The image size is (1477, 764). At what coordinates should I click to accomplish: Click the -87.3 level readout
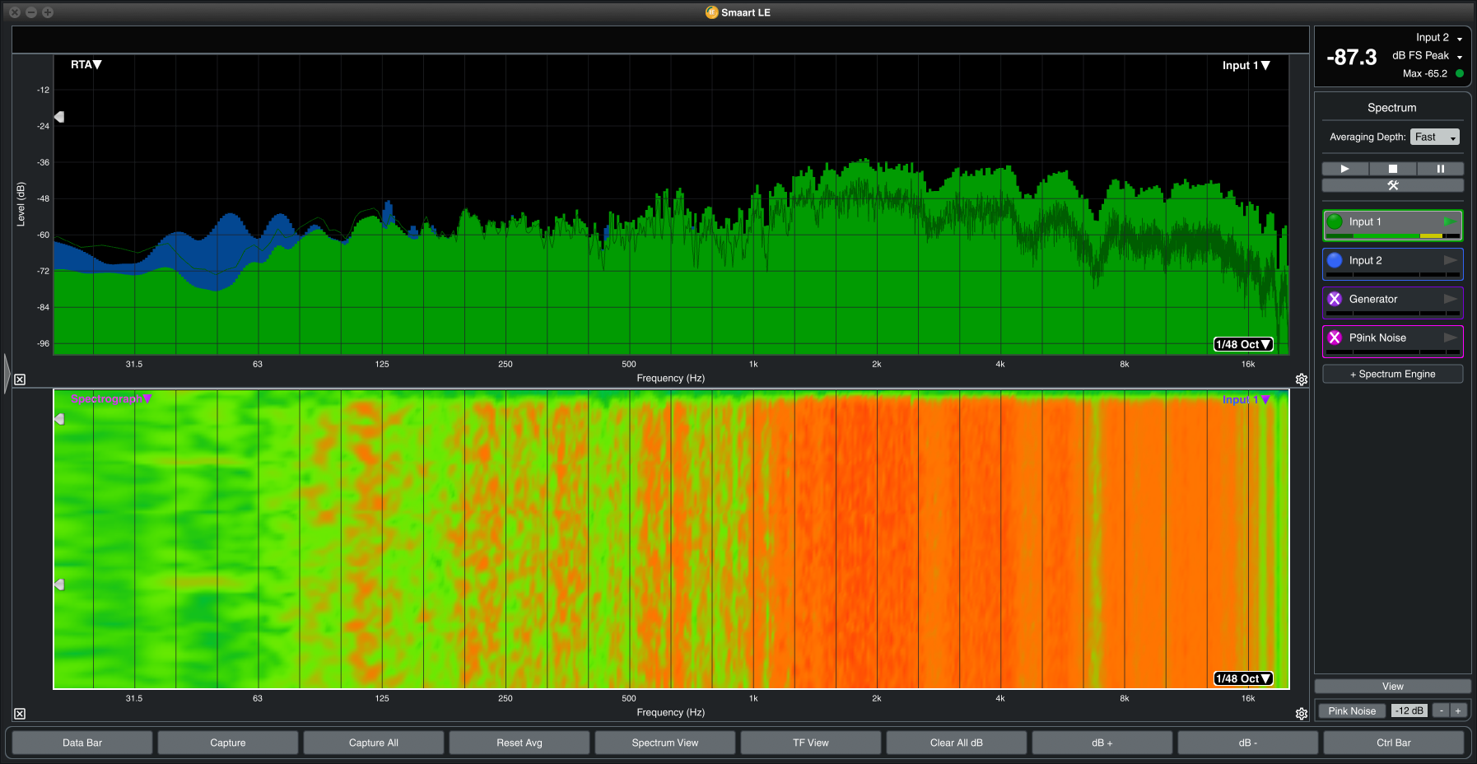point(1352,58)
